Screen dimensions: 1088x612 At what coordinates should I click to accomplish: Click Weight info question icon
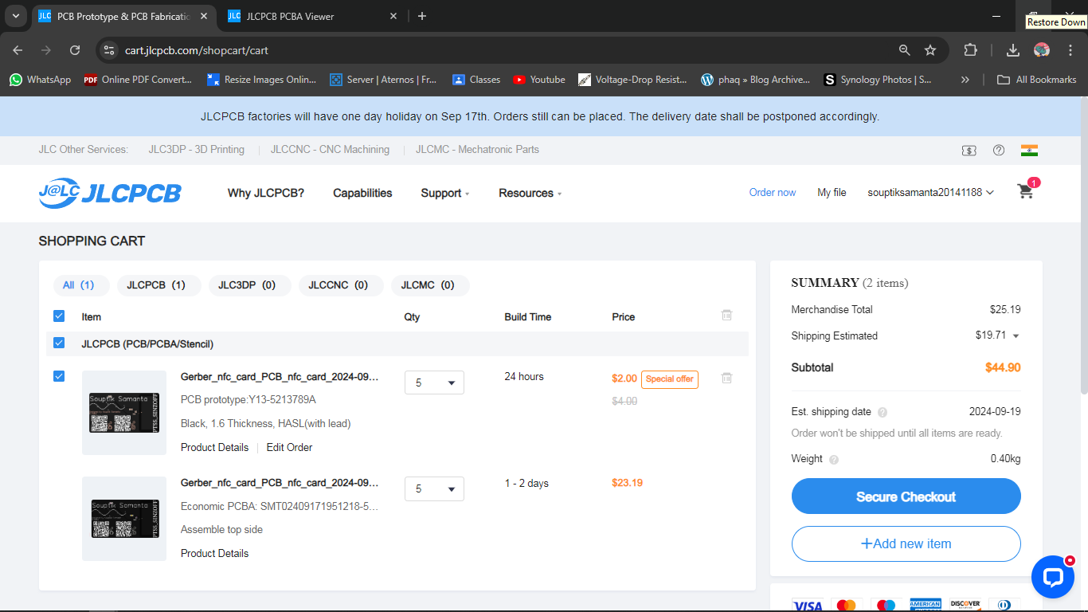pyautogui.click(x=834, y=460)
